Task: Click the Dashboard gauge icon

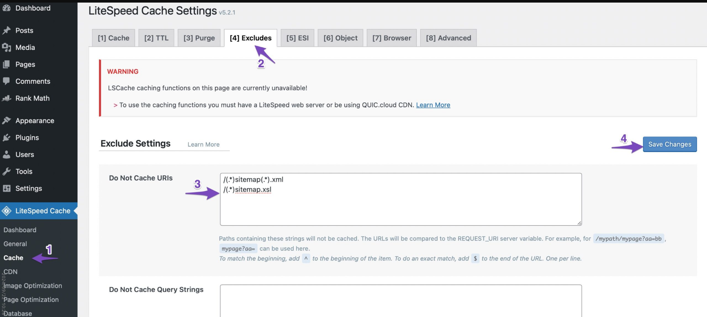Action: (7, 8)
